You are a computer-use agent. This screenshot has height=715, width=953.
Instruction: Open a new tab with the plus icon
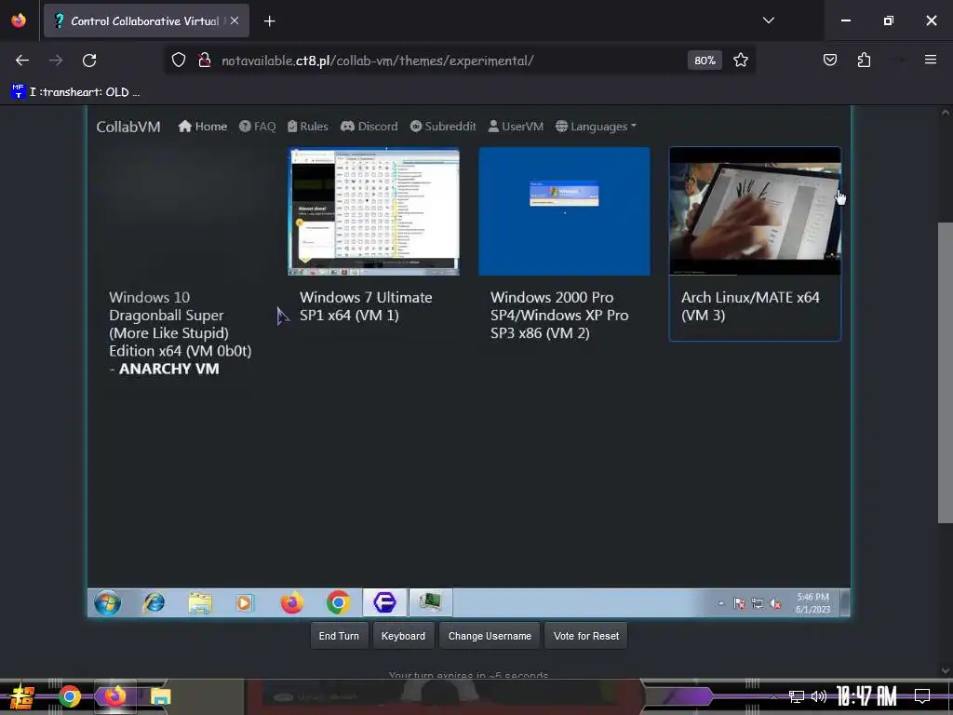269,21
